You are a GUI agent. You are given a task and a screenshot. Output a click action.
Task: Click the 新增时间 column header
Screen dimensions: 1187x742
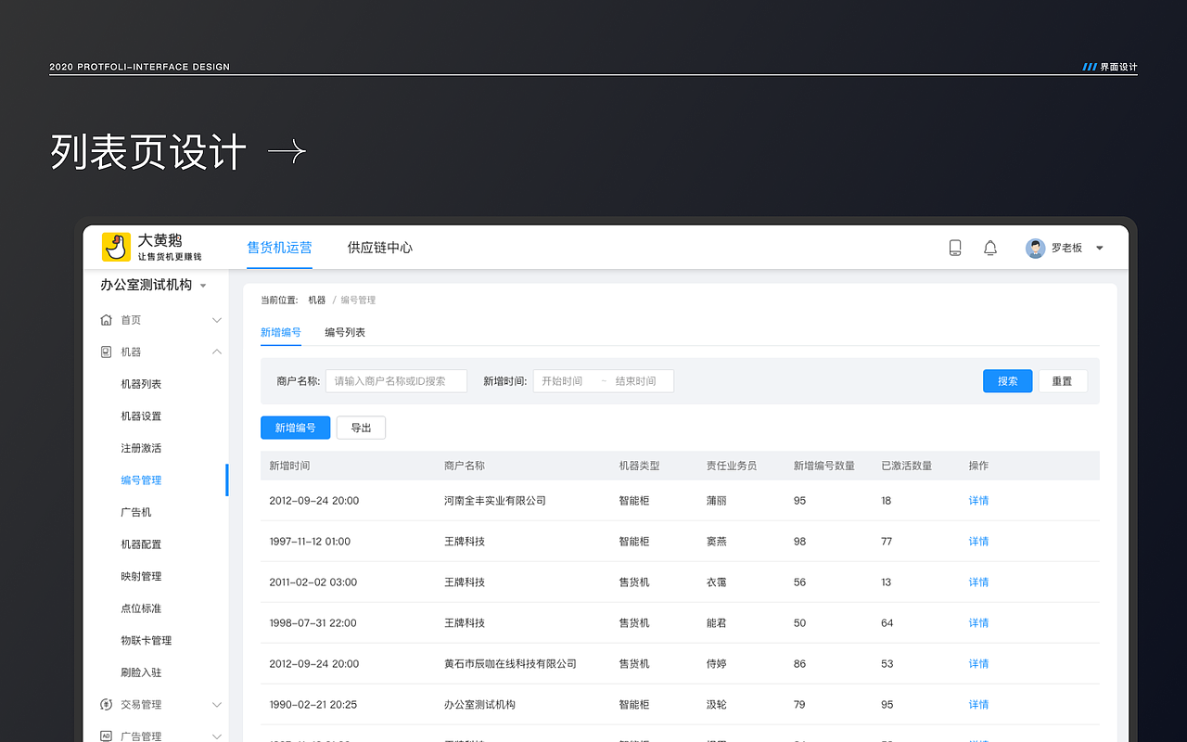pyautogui.click(x=289, y=466)
